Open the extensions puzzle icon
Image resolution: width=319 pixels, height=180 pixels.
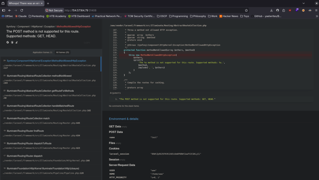(284, 10)
